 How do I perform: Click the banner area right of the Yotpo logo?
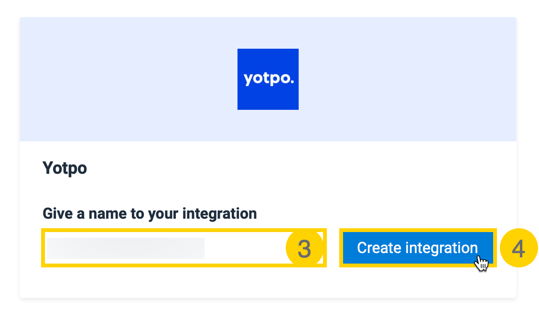coord(406,79)
